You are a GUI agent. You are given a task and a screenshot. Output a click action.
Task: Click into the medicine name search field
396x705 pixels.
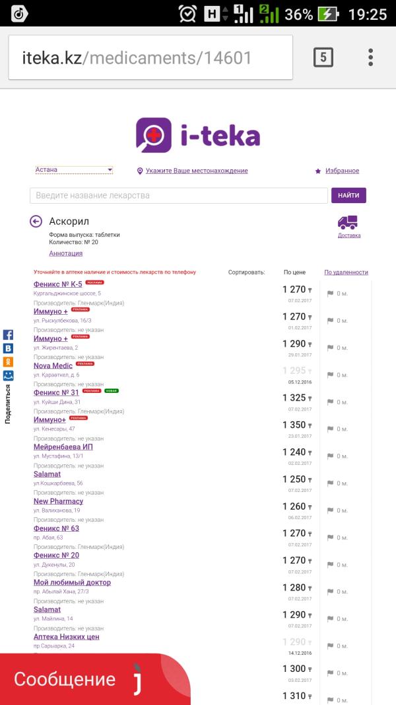click(179, 196)
